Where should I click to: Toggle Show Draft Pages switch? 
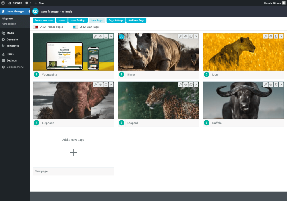pyautogui.click(x=75, y=27)
